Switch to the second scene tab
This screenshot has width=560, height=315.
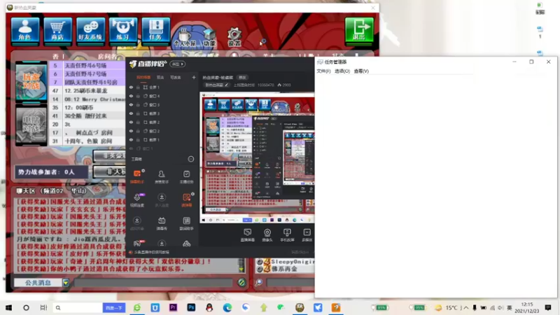click(160, 77)
